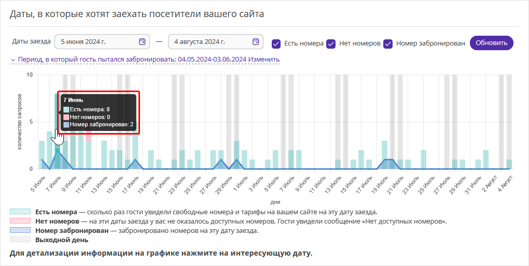Viewport: 529px width, 266px height.
Task: Click the '29 Июнь' axis label
Action: 224,184
